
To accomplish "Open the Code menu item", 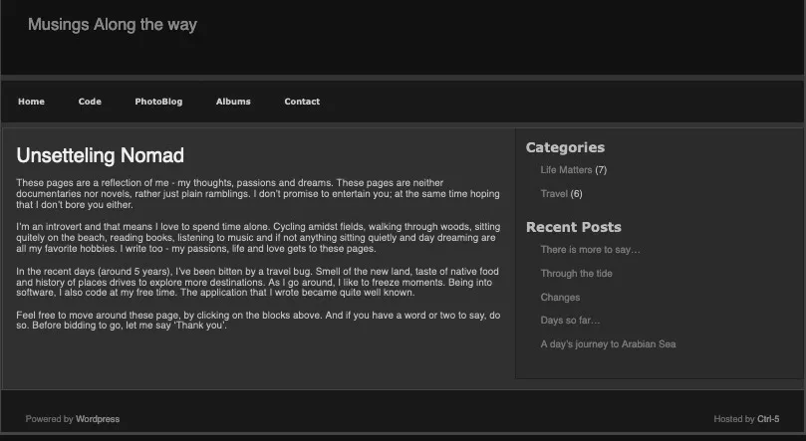I will (x=90, y=102).
